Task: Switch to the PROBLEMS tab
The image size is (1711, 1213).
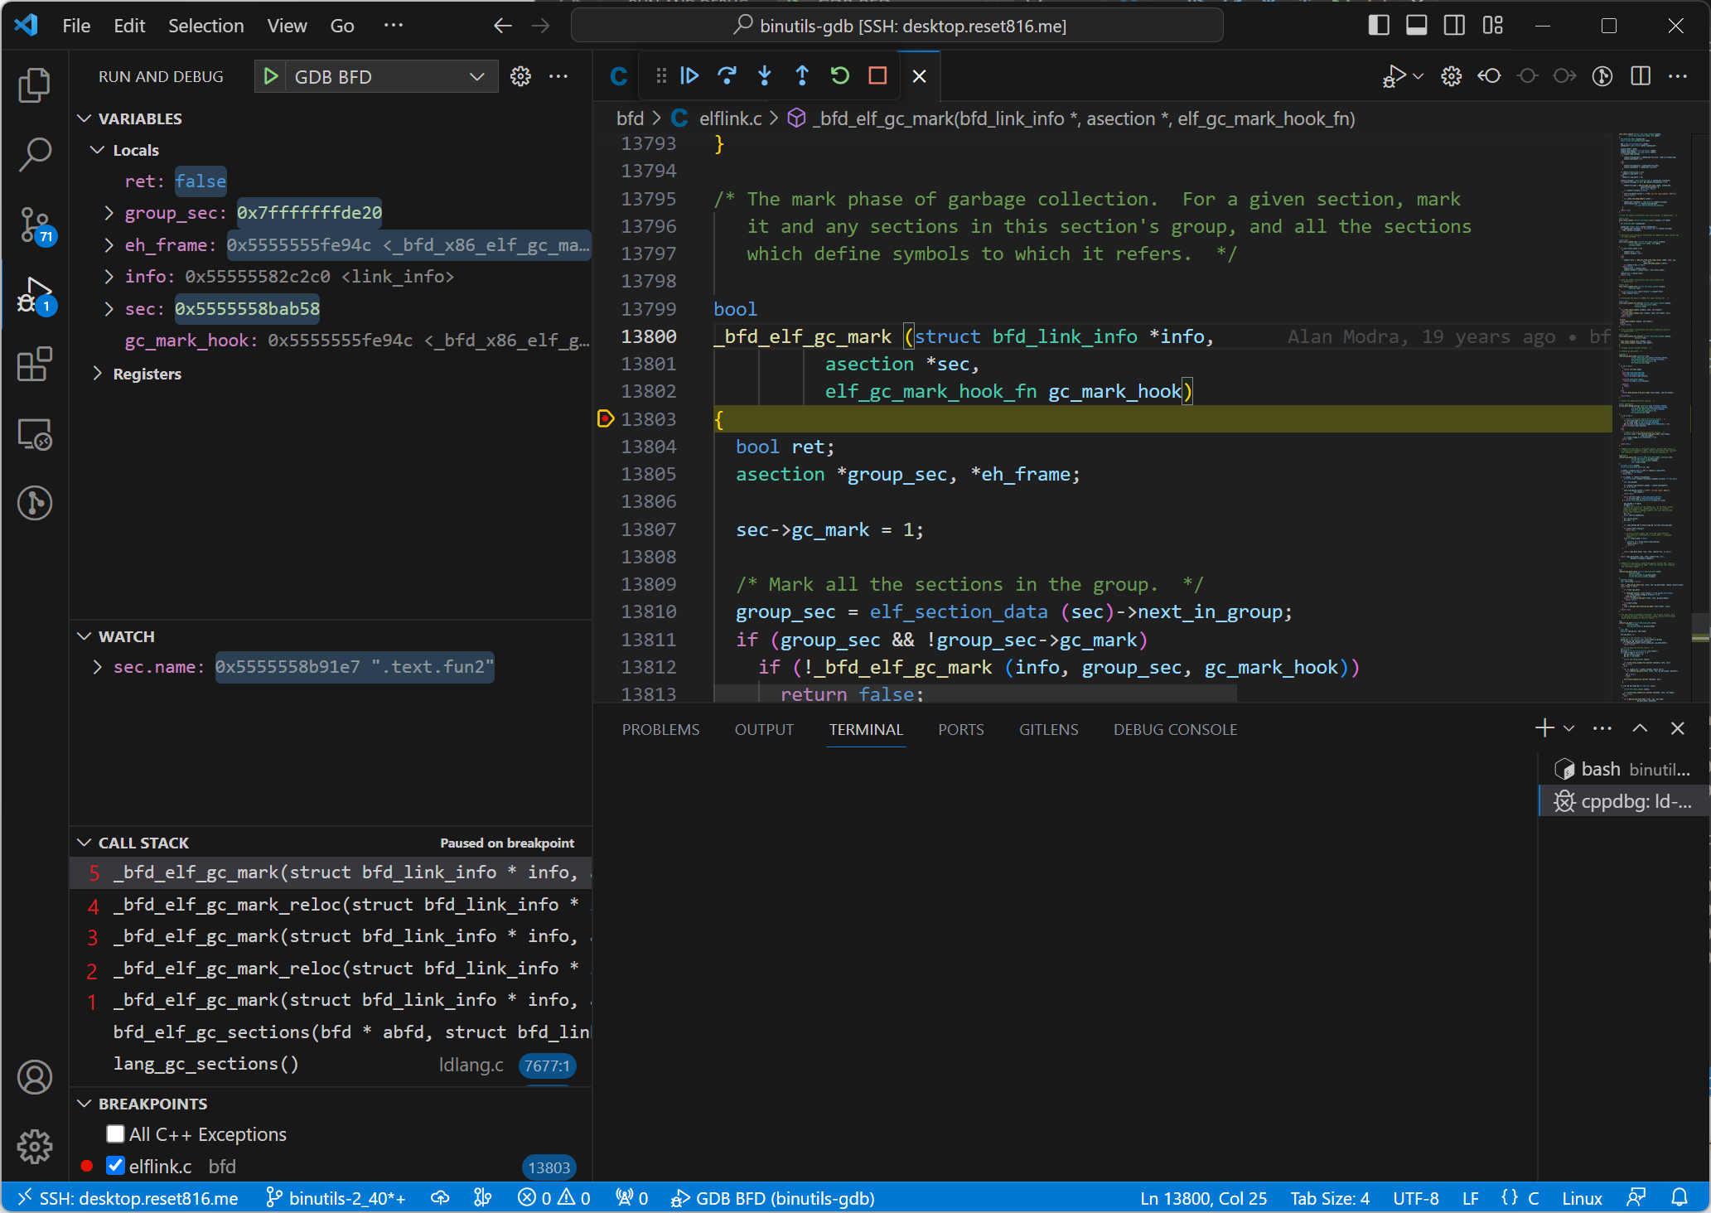Action: pyautogui.click(x=660, y=728)
